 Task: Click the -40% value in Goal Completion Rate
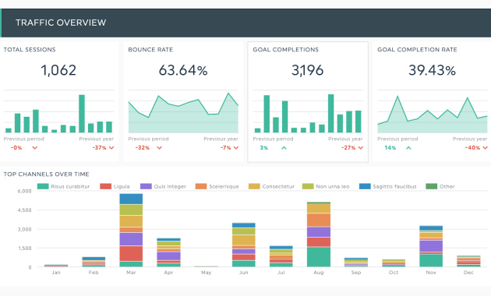point(472,148)
